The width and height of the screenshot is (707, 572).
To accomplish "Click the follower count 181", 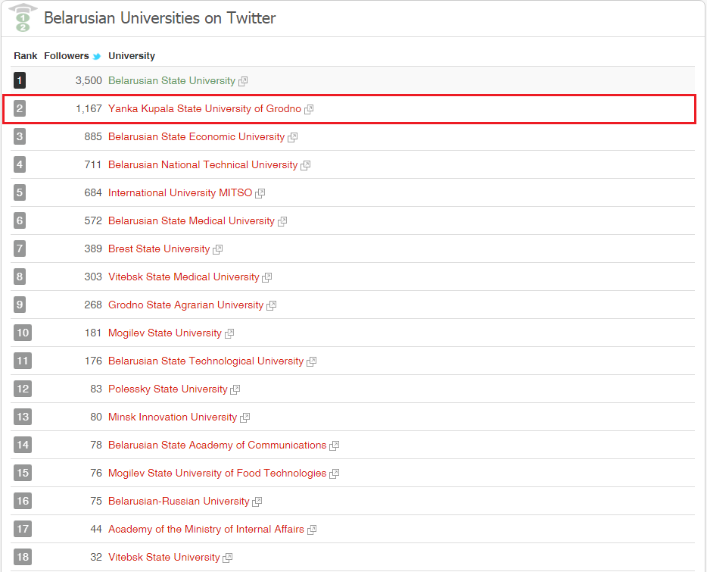I will tap(93, 333).
